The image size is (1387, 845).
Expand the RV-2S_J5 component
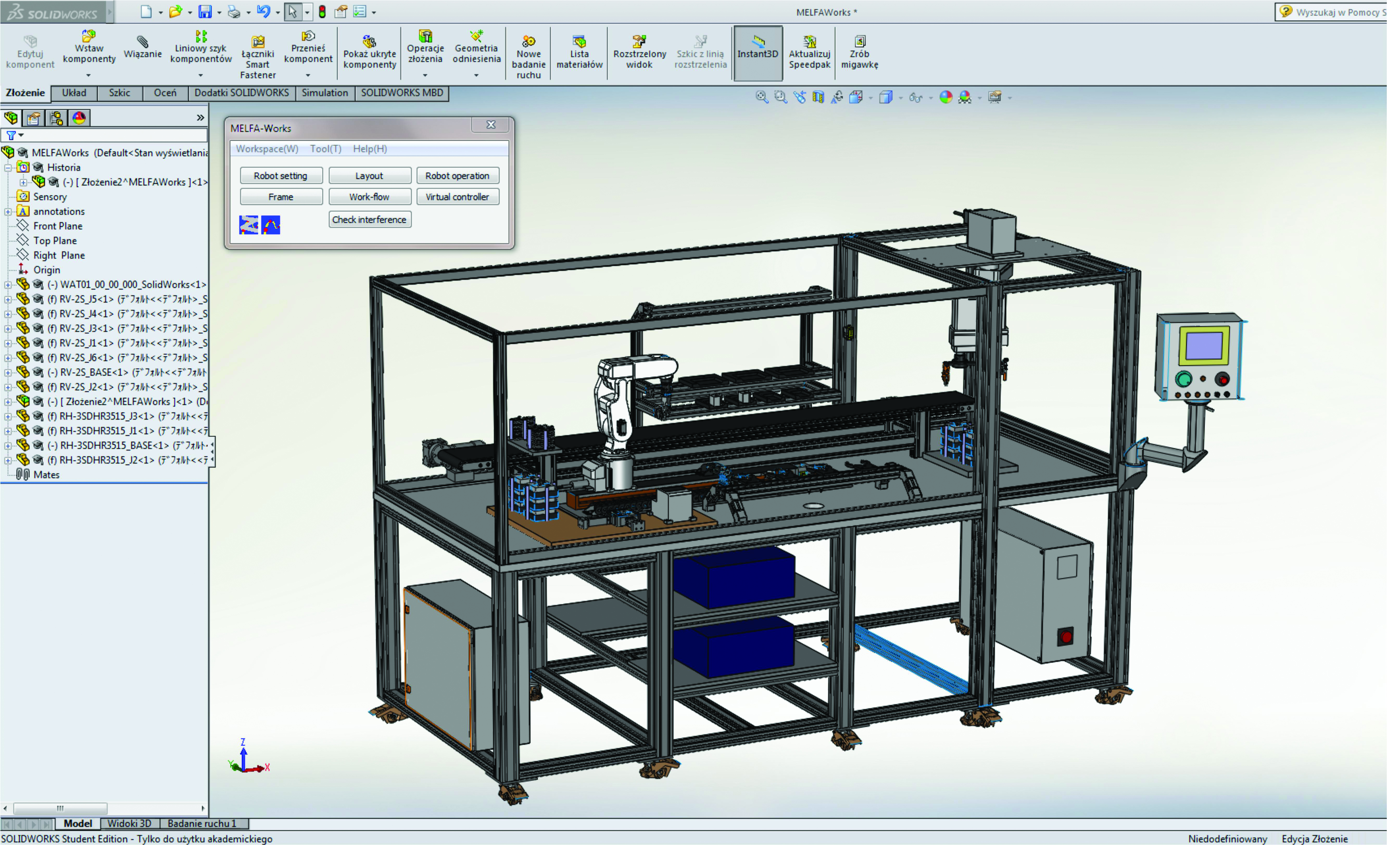tap(8, 299)
